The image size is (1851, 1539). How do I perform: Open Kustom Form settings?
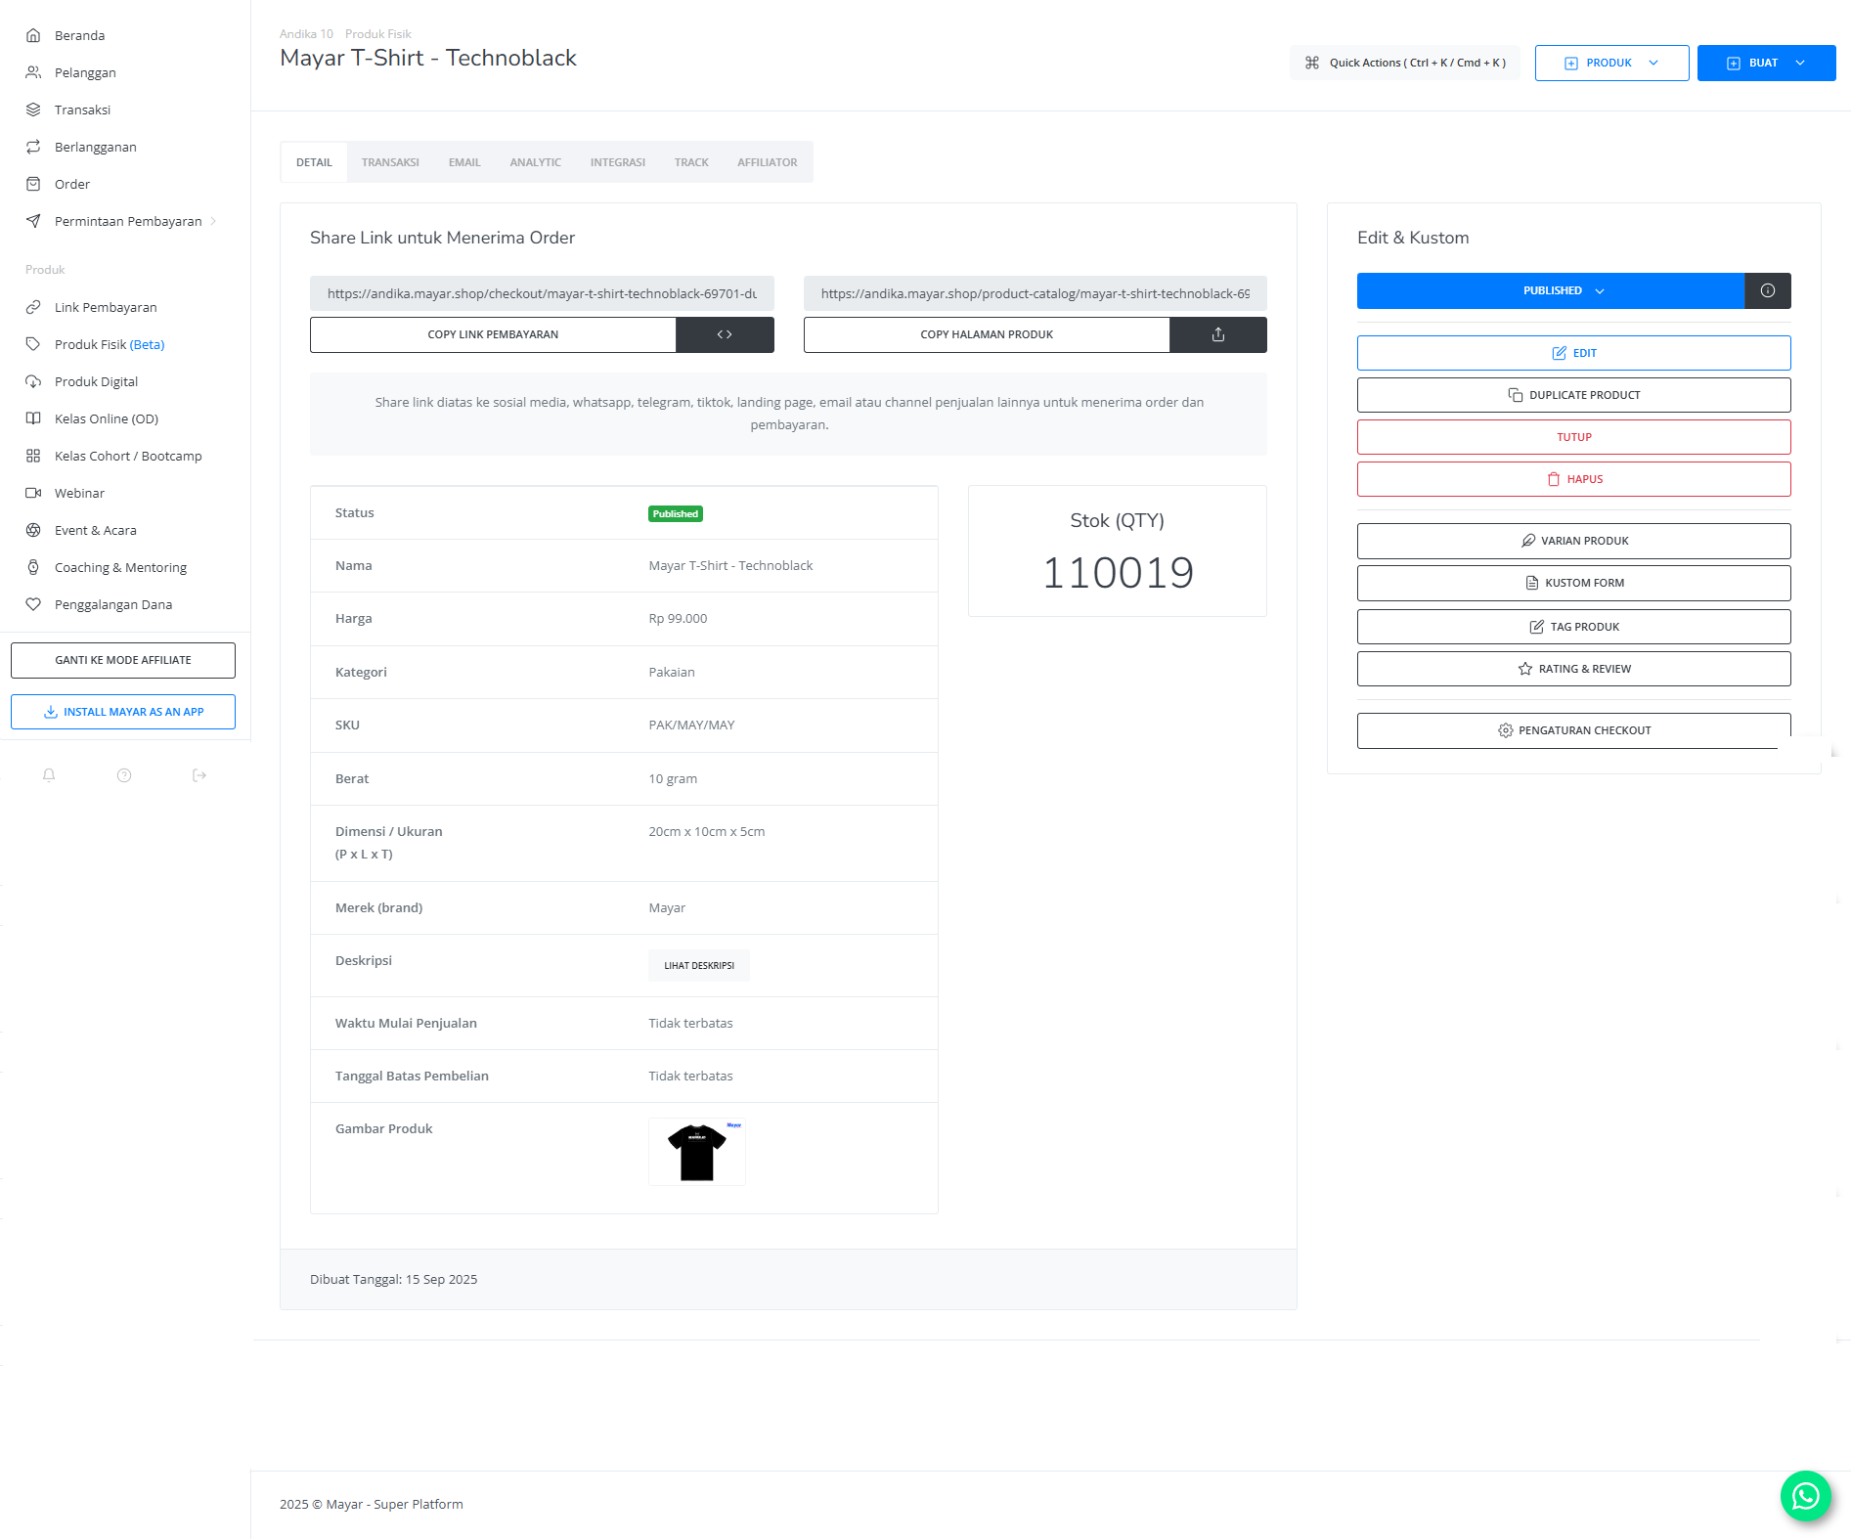1573,583
